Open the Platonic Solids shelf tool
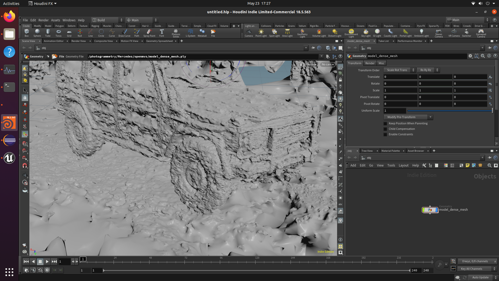Screen dimensions: 499x281 pyautogui.click(x=176, y=33)
